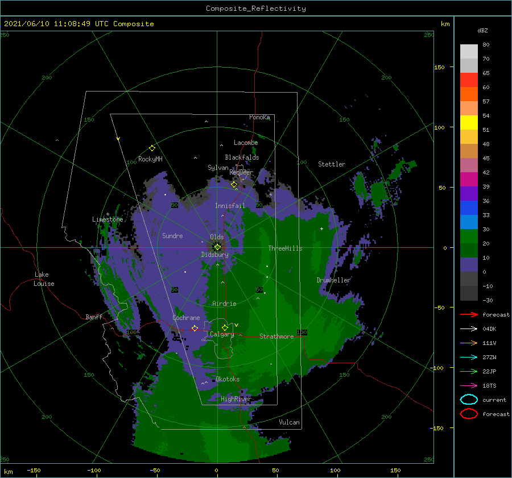Select the white 04DK arrow icon
This screenshot has width=512, height=478.
tap(469, 329)
